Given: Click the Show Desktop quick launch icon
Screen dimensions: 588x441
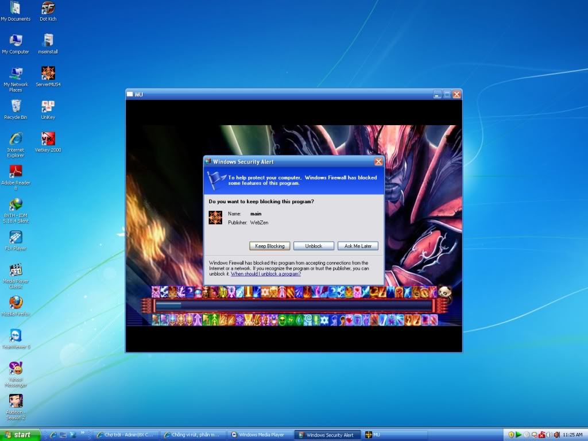Looking at the screenshot, I should (63, 435).
